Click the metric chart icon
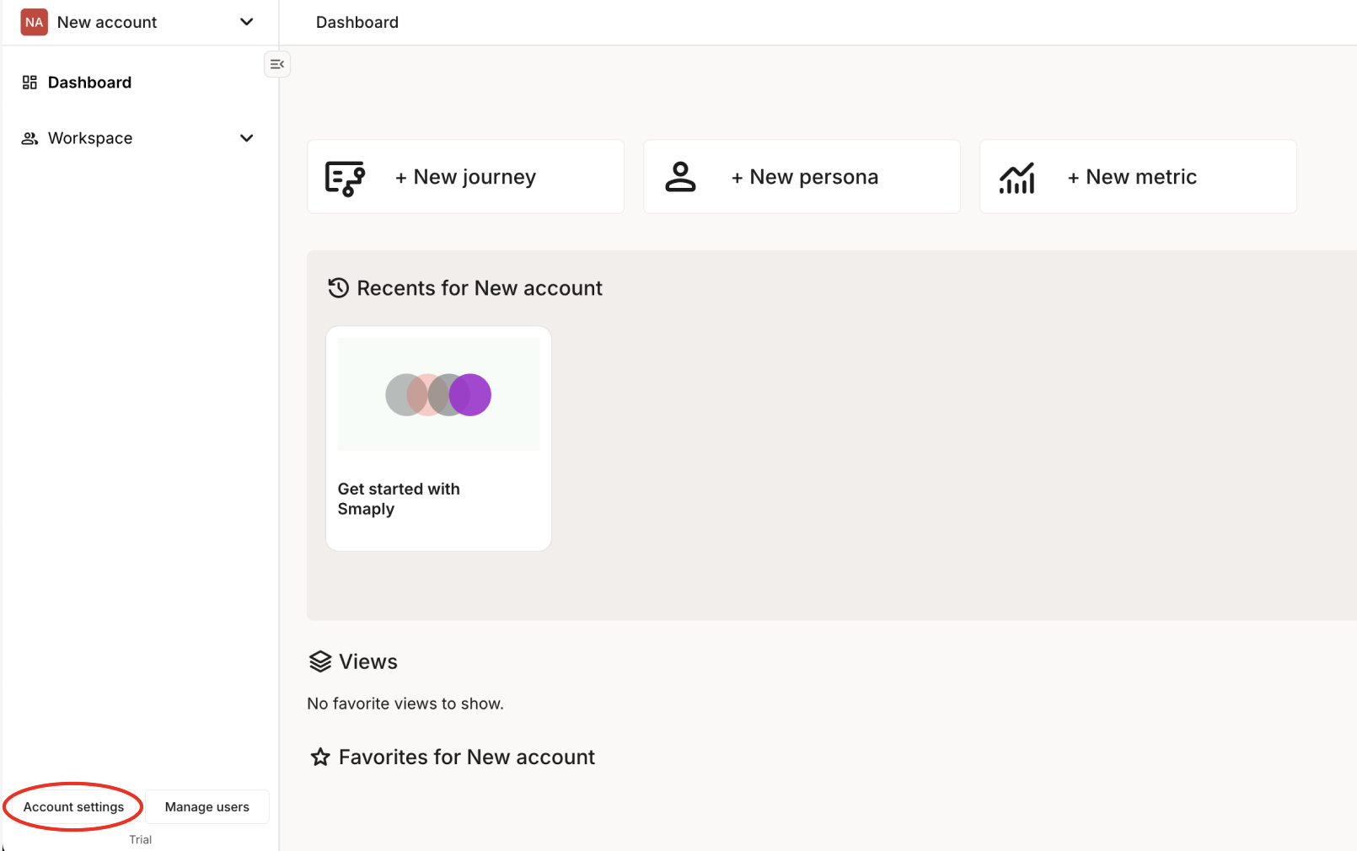The width and height of the screenshot is (1357, 851). tap(1016, 178)
